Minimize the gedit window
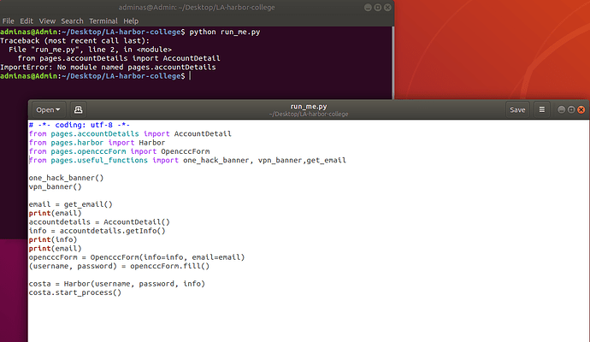This screenshot has height=342, width=590. click(562, 109)
